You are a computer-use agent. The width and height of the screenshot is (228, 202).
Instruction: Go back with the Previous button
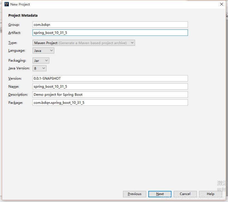click(x=134, y=194)
